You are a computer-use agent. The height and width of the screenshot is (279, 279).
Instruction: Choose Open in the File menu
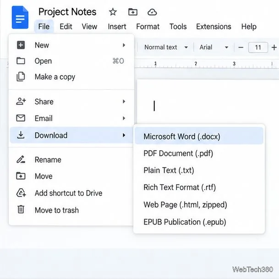(x=71, y=61)
